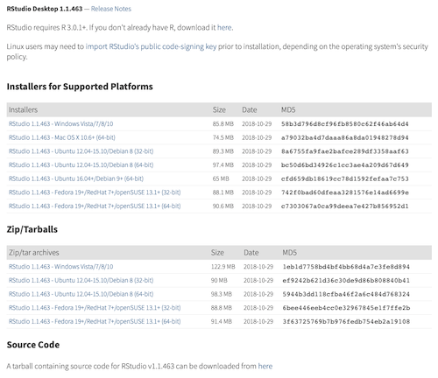
Task: Click the 98.3 MB size cell
Action: click(x=222, y=294)
